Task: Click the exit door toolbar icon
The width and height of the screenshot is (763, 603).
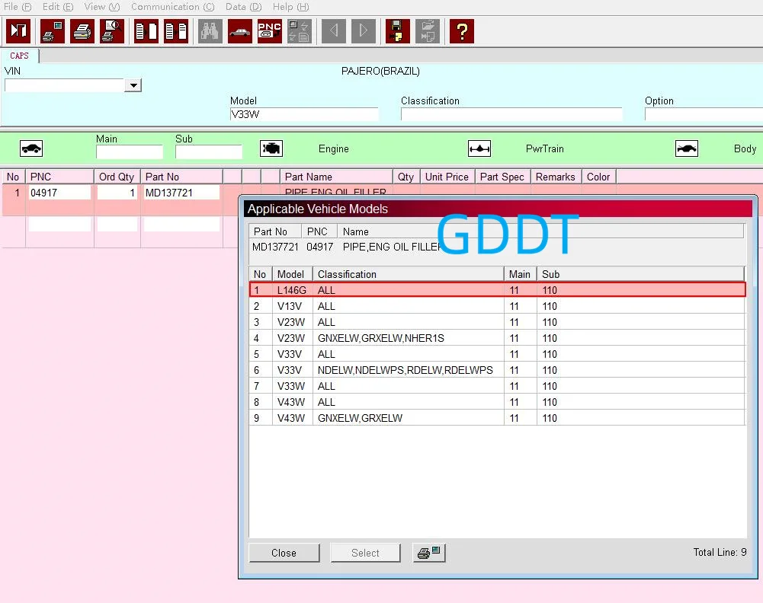Action: (x=18, y=31)
